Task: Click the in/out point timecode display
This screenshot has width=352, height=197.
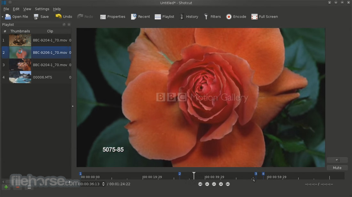Action: tap(319, 184)
